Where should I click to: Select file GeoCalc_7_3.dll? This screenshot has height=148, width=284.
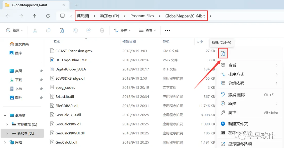[x=68, y=115]
